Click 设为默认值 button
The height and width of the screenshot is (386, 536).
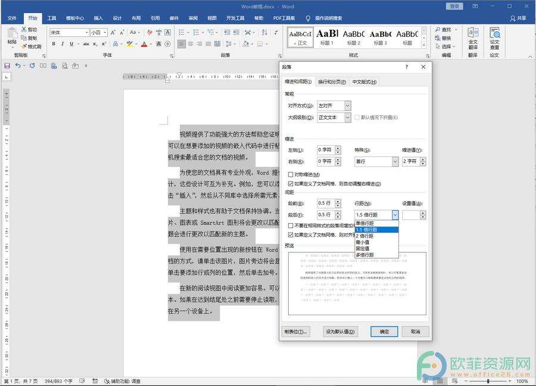pos(340,331)
